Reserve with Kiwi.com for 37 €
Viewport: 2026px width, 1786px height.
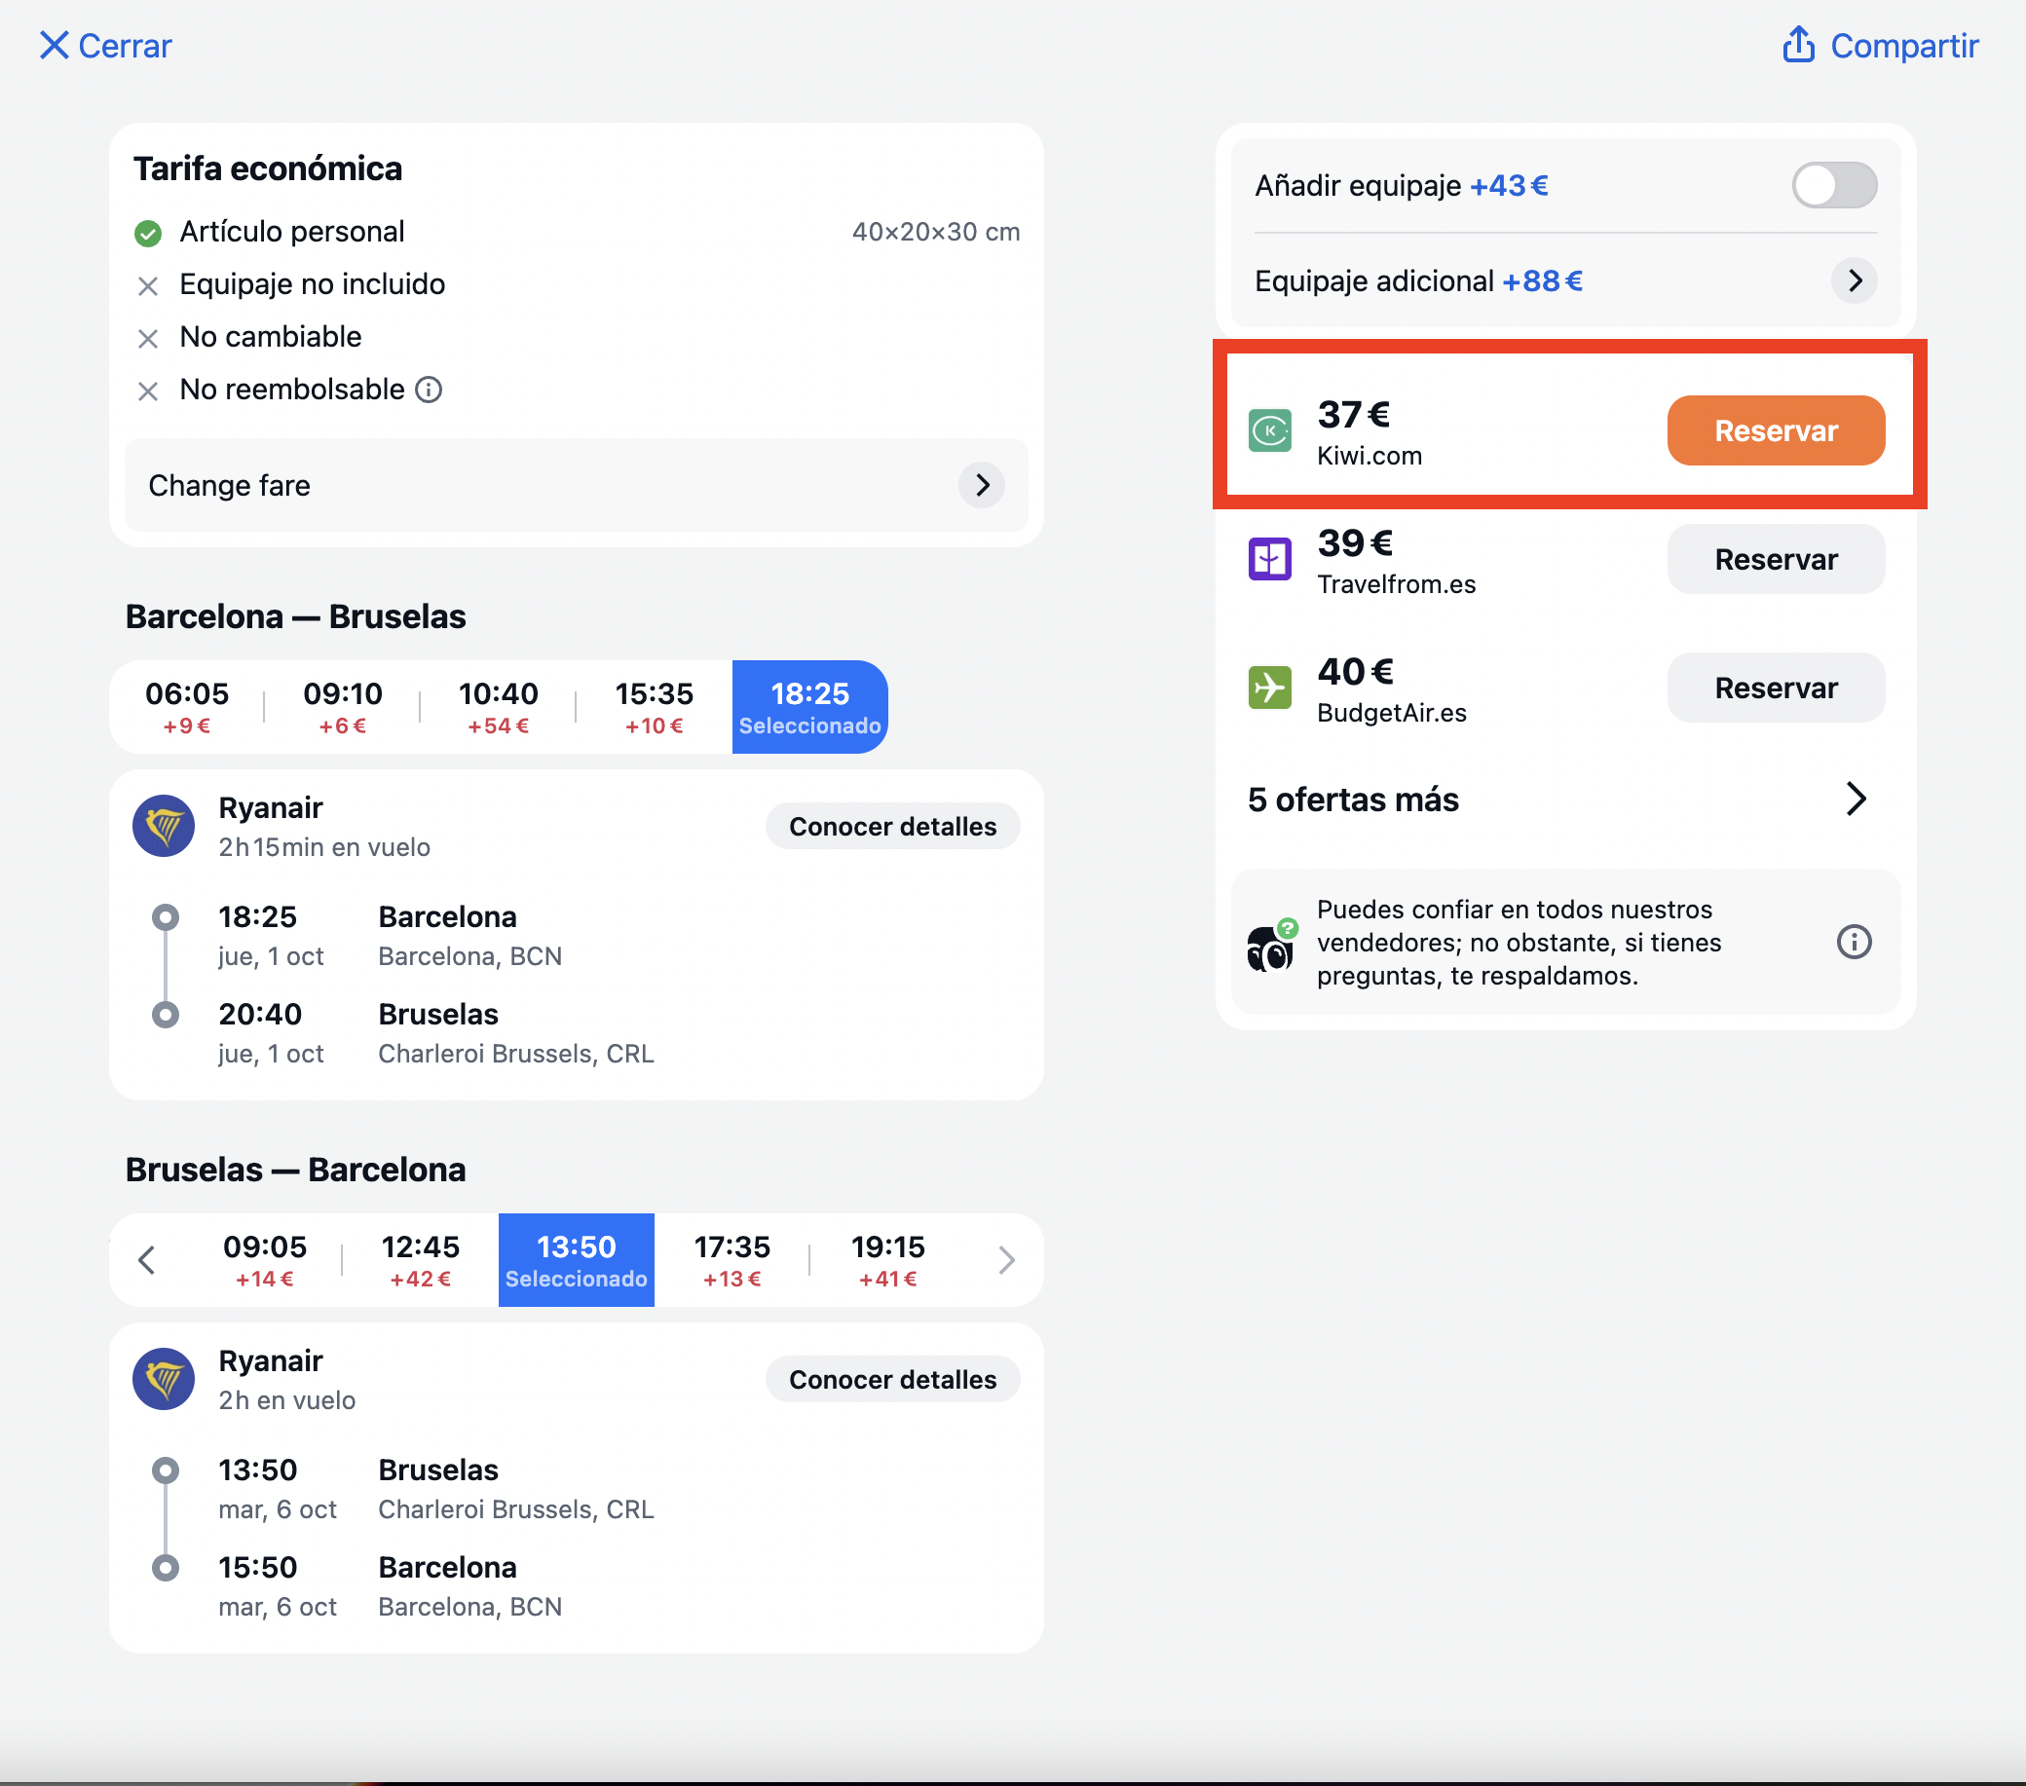click(x=1776, y=431)
